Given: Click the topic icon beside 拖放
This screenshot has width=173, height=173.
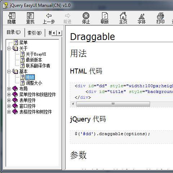Looking at the screenshot, I should pos(22,77).
